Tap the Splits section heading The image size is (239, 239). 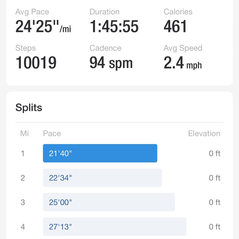29,107
